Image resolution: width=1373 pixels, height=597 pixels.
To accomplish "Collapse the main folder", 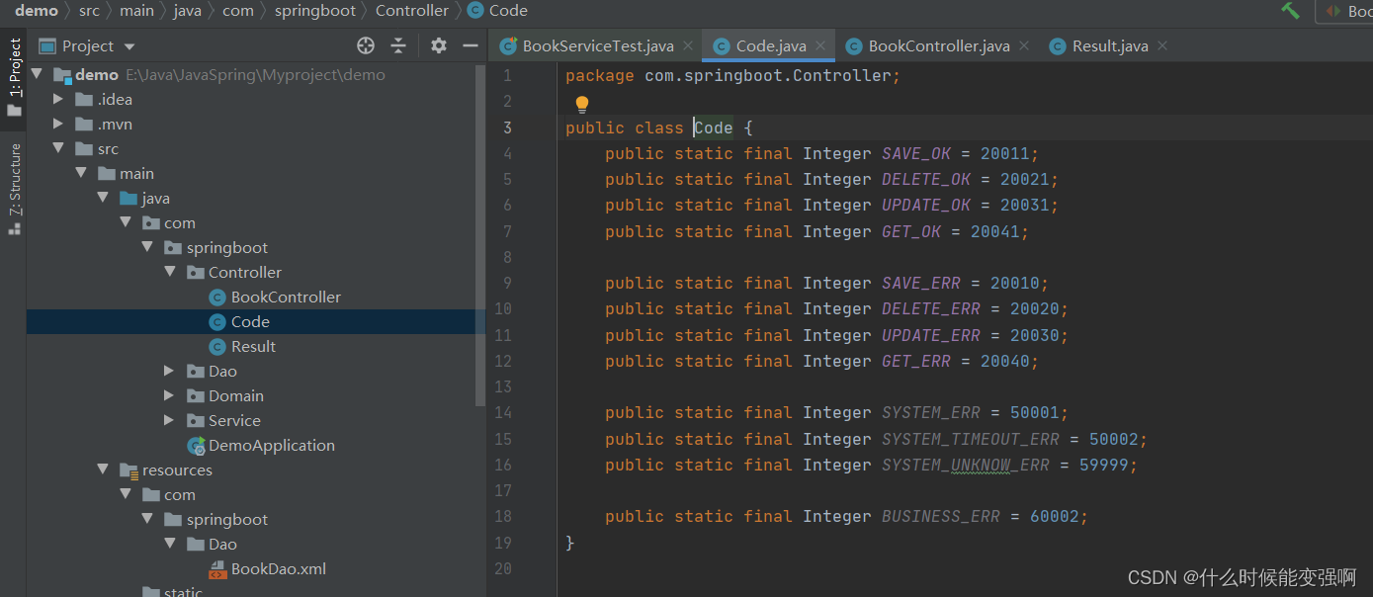I will [x=80, y=173].
